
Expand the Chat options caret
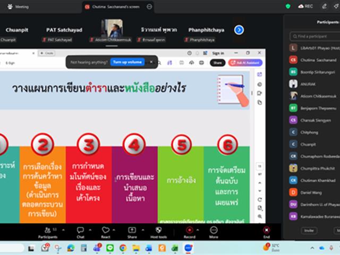[x=90, y=230]
